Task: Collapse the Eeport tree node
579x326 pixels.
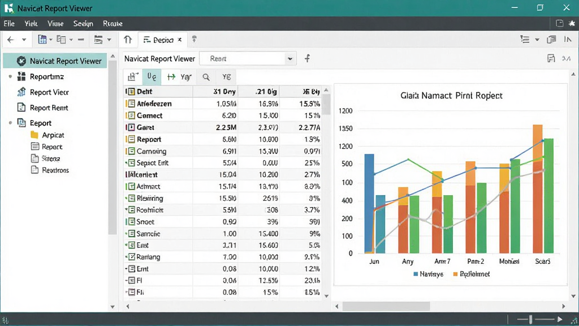Action: tap(10, 123)
